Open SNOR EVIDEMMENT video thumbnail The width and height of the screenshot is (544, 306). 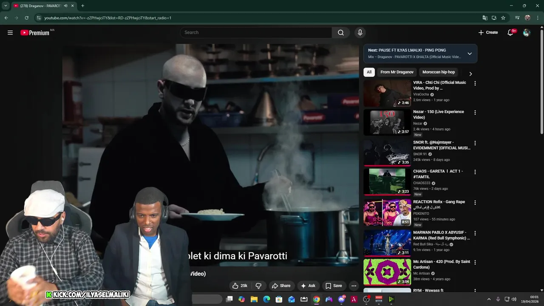[x=387, y=153]
